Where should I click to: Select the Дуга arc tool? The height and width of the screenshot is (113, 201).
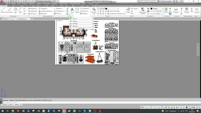tap(20, 10)
